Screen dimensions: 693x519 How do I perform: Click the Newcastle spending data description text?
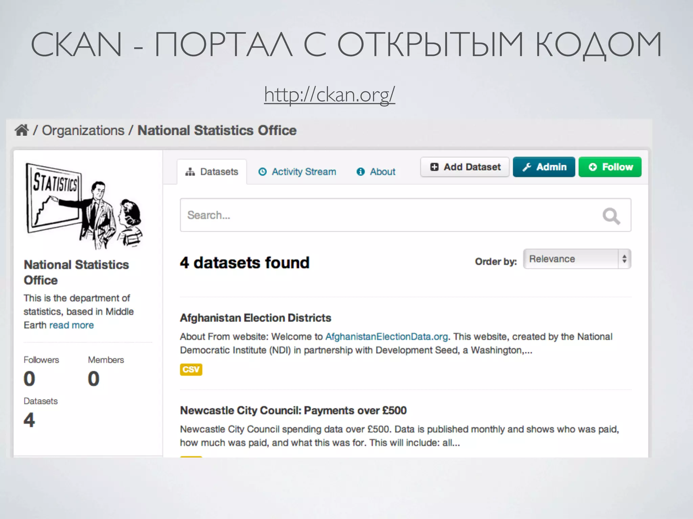pos(399,436)
